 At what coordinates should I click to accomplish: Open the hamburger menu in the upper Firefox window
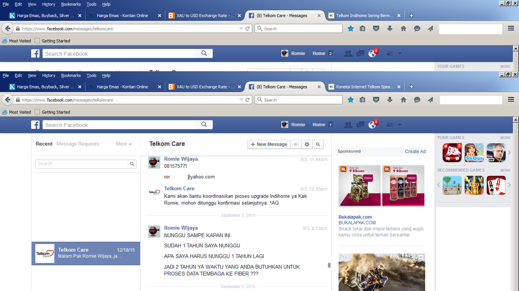coord(511,29)
